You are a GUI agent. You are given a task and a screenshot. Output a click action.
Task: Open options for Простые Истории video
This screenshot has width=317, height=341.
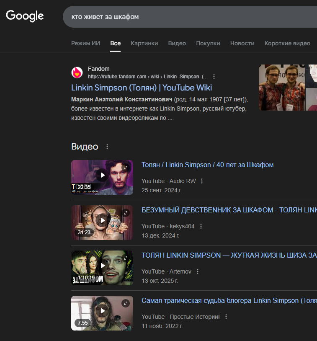coord(226,317)
